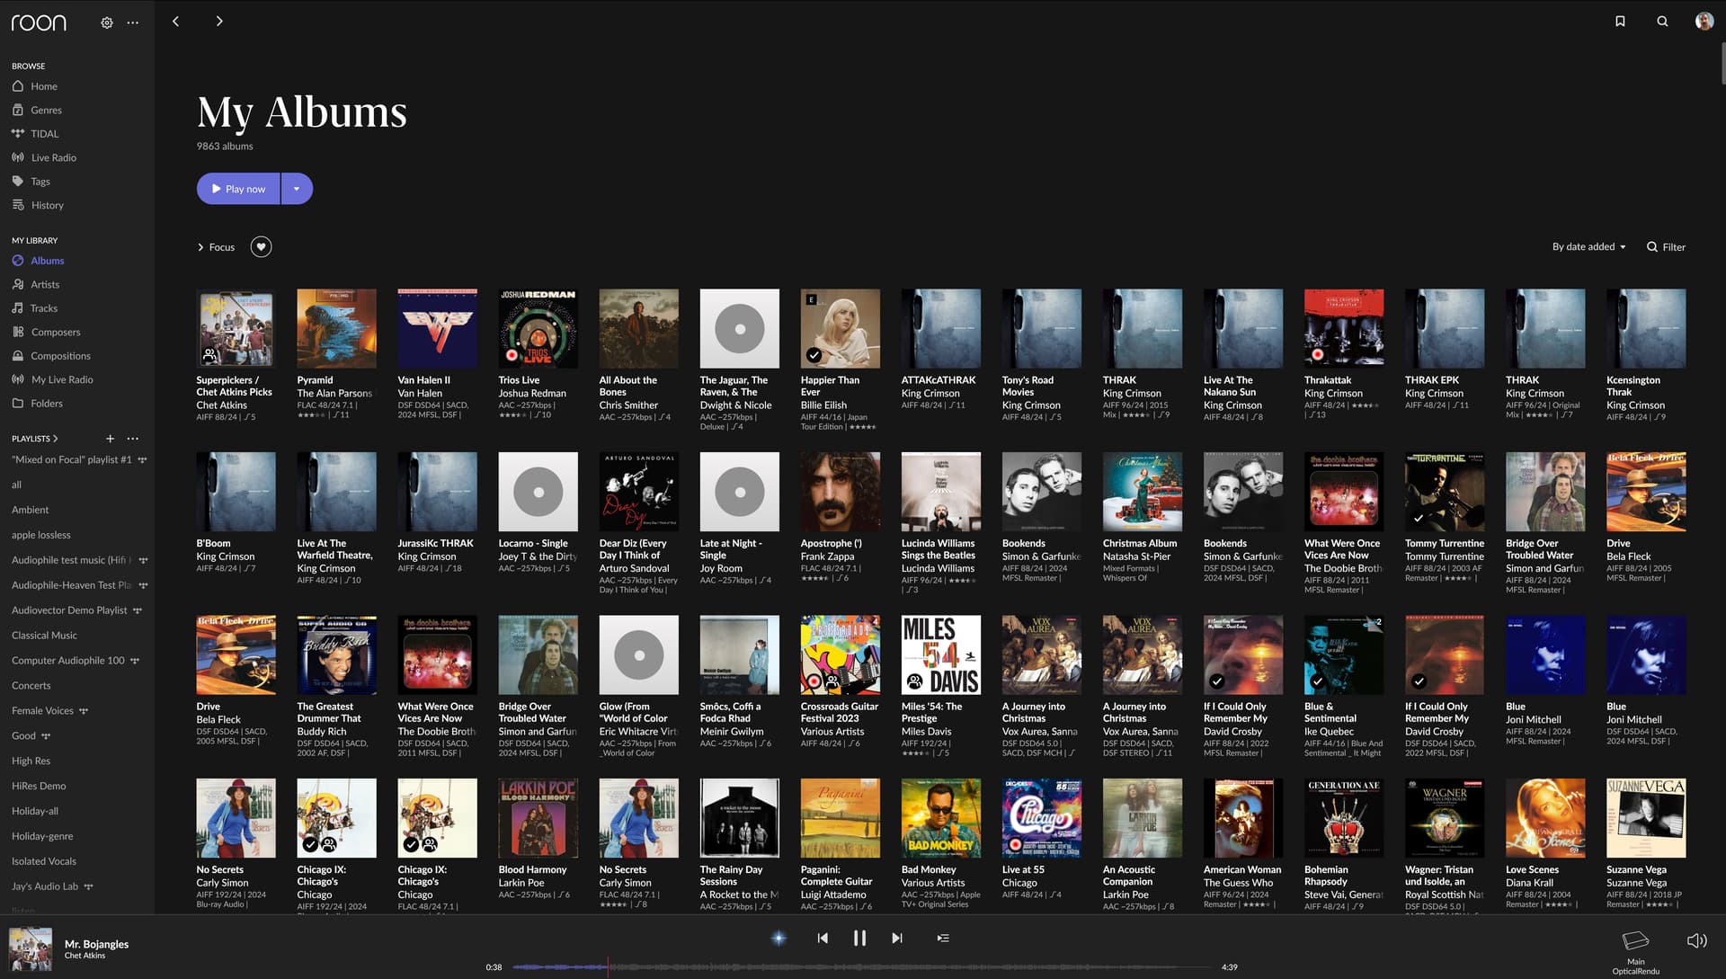
Task: Open the volume speaker control
Action: coord(1696,940)
